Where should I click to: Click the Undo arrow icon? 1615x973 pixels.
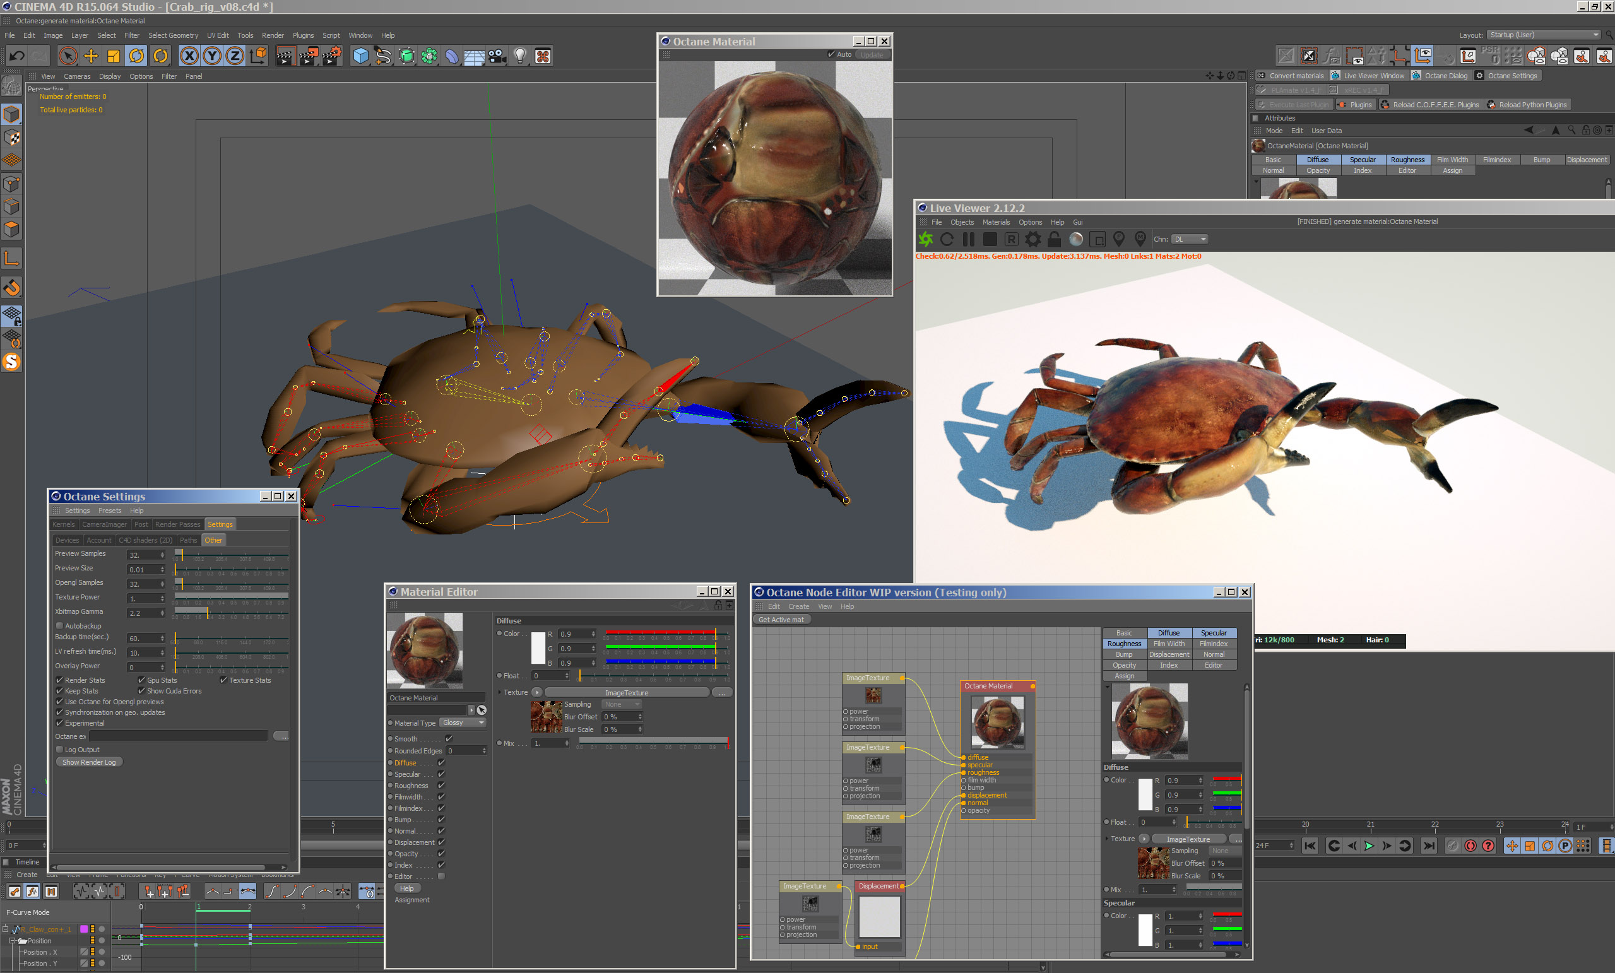point(16,56)
